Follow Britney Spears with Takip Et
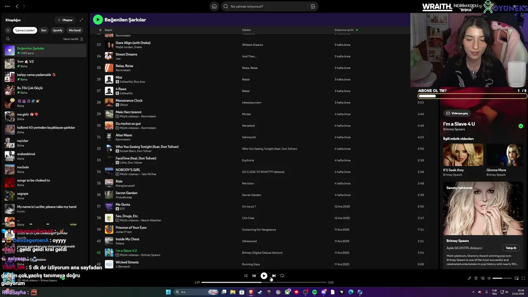Screen dimensions: 528x297 [x=511, y=248]
